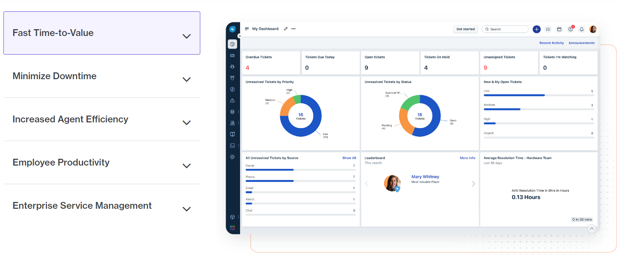
Task: Collapse the Fast Time-to-Value panel
Action: click(x=102, y=33)
